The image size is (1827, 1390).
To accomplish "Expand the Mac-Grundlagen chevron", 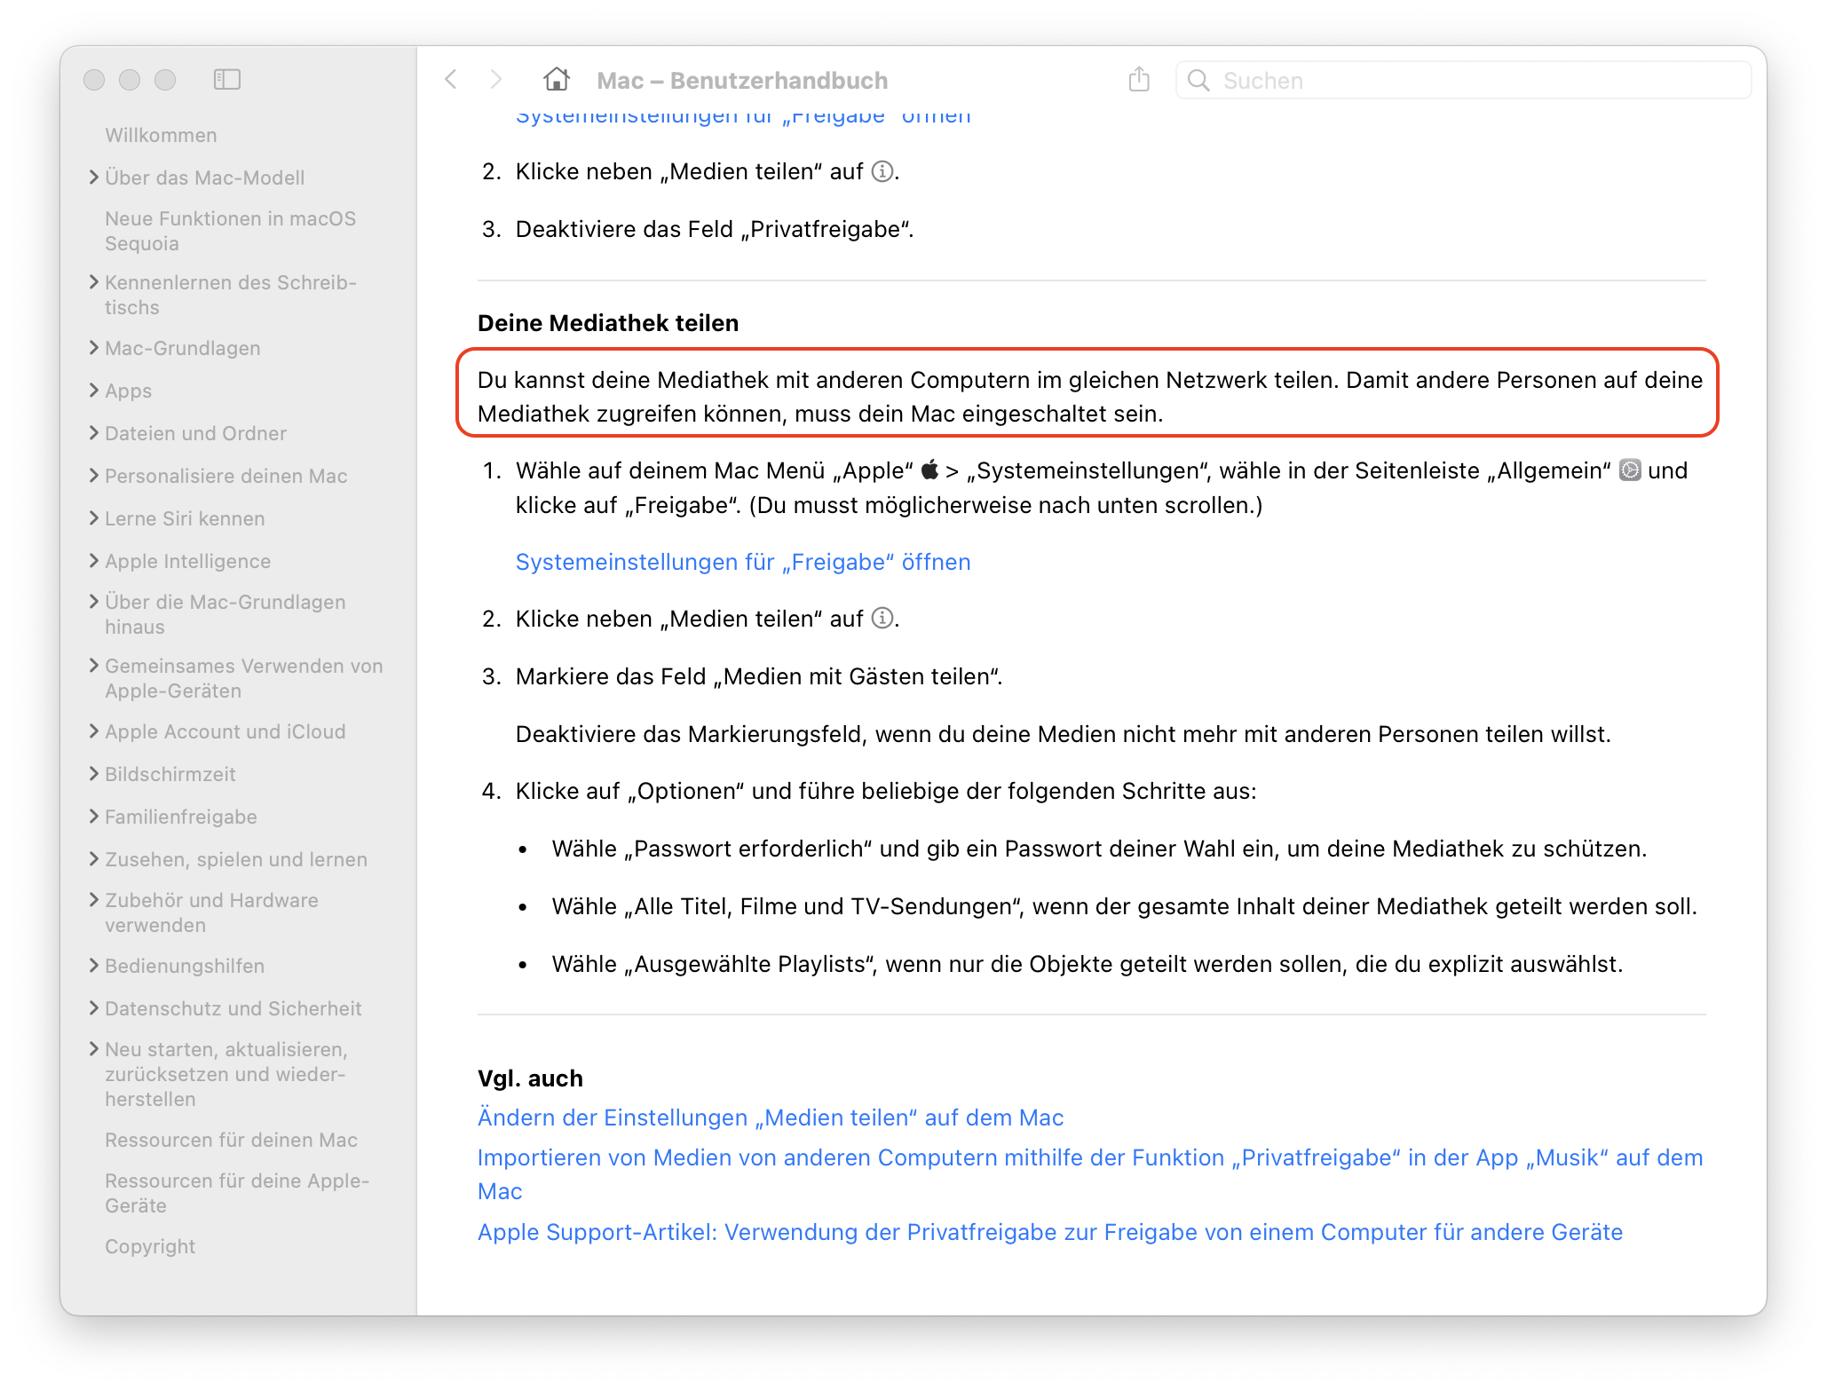I will [x=94, y=348].
